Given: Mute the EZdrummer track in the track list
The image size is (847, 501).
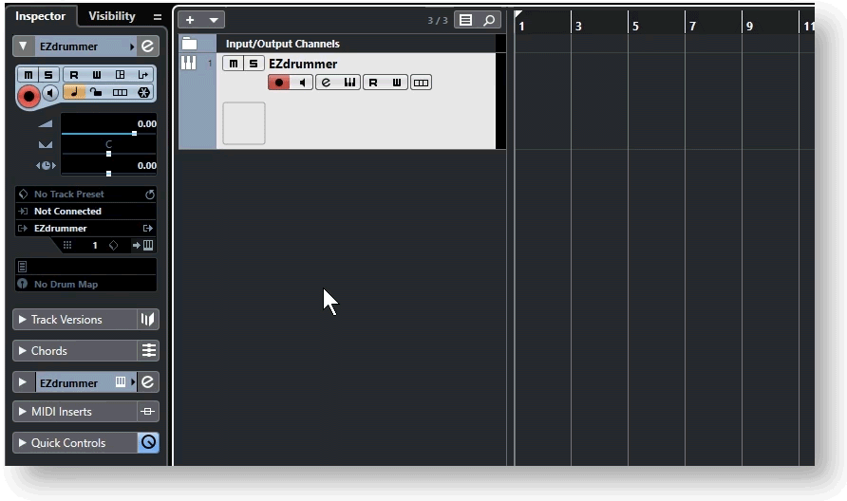Looking at the screenshot, I should coord(232,64).
